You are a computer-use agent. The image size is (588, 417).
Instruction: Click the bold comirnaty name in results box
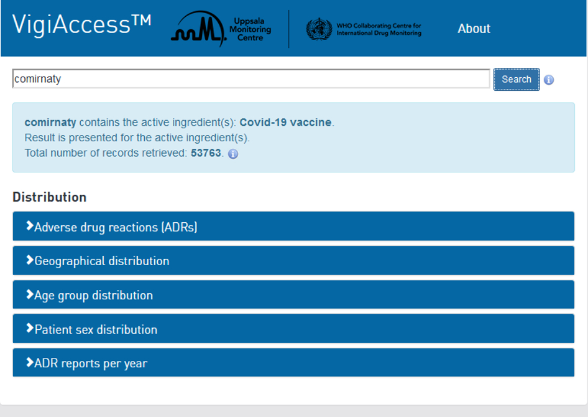pyautogui.click(x=50, y=123)
